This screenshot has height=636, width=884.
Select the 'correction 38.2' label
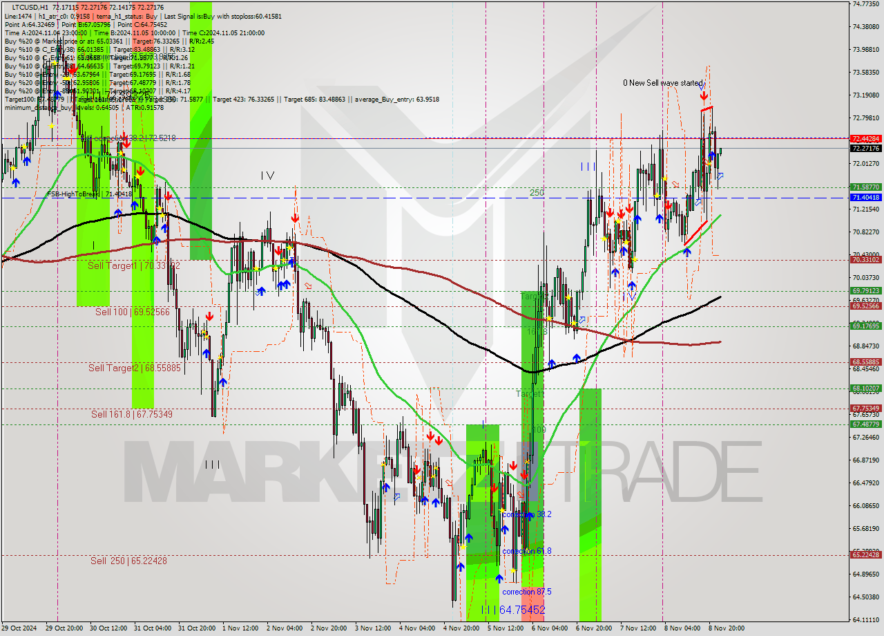click(527, 514)
